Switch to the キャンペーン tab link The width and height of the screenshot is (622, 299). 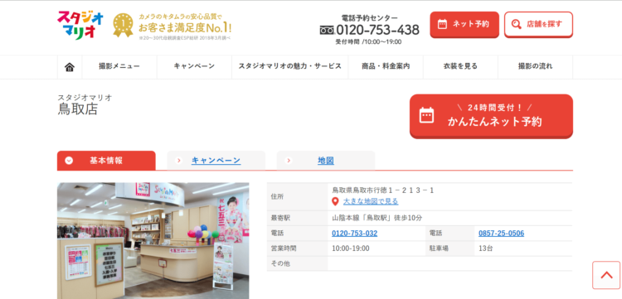tap(216, 161)
